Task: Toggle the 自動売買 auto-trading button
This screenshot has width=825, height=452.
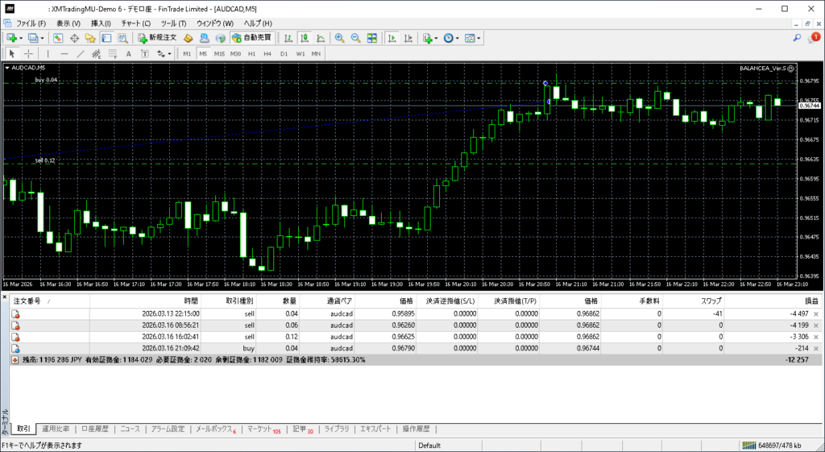Action: (251, 38)
